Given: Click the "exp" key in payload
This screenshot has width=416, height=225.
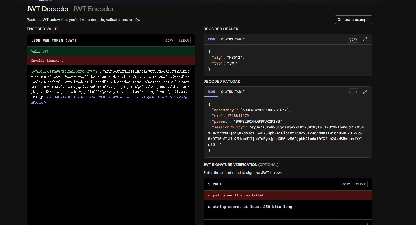Looking at the screenshot, I should pos(217,116).
